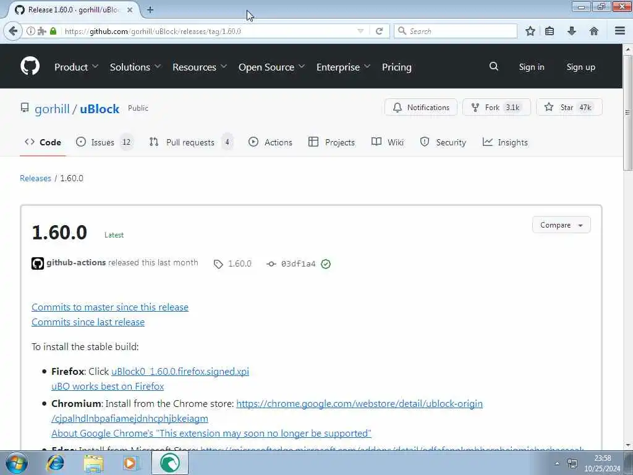Go to the browser home icon
The width and height of the screenshot is (633, 475).
[594, 31]
